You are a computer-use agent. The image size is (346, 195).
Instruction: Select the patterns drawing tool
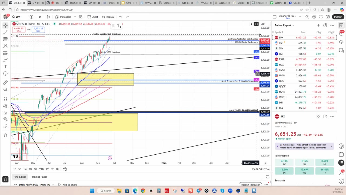(x=5, y=46)
